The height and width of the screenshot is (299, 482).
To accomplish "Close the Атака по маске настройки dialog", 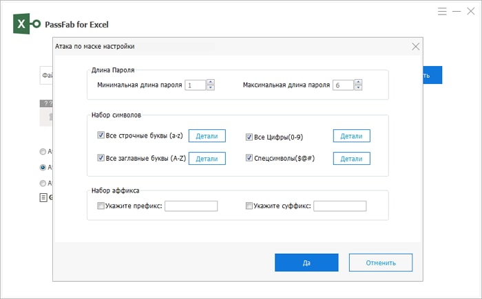I will click(x=416, y=46).
